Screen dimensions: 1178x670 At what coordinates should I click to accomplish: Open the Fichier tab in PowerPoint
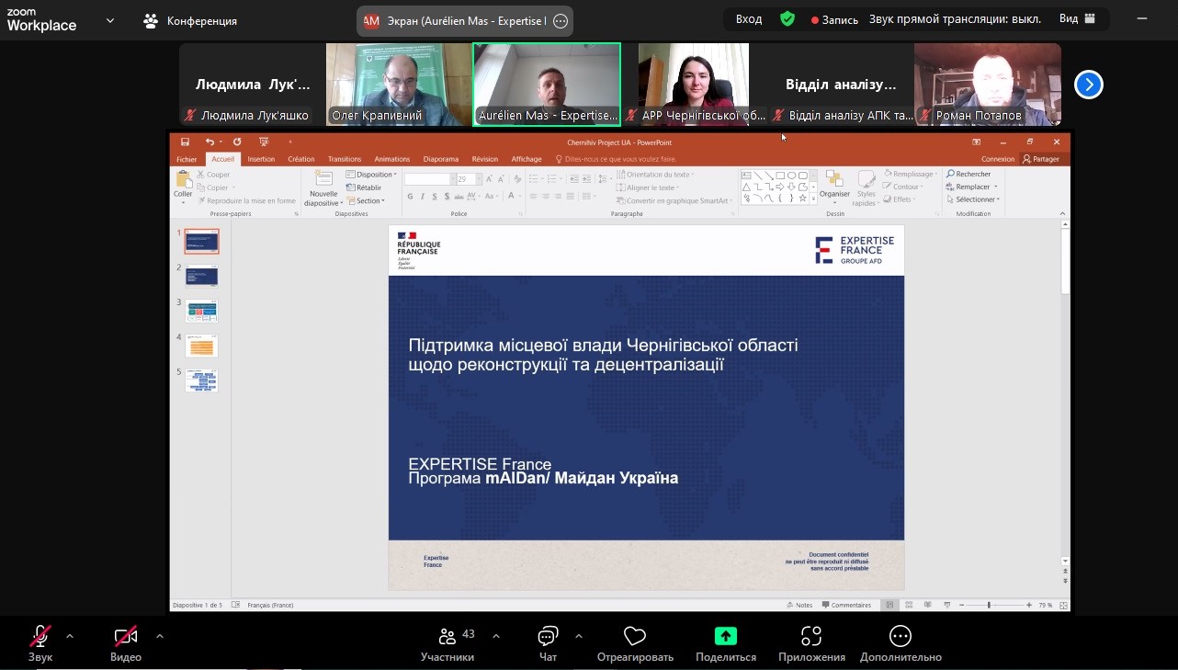pyautogui.click(x=187, y=159)
